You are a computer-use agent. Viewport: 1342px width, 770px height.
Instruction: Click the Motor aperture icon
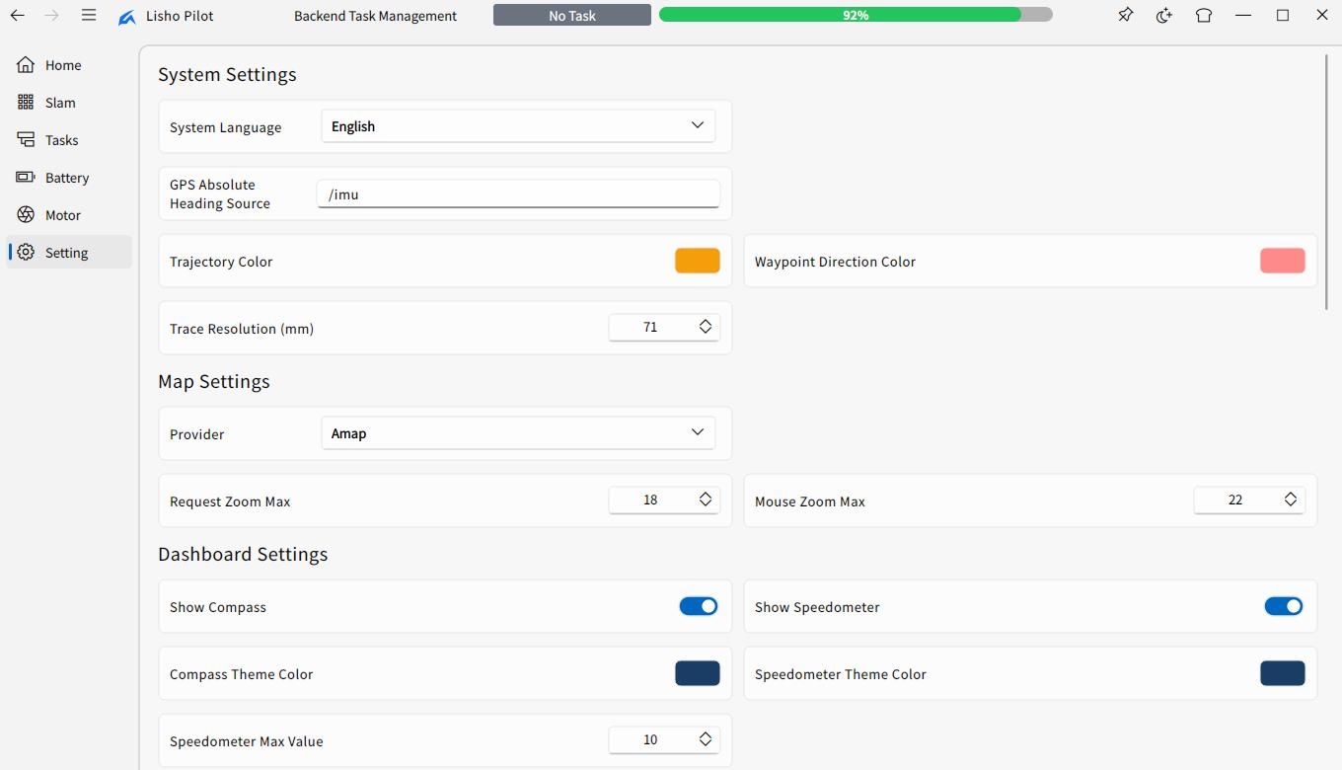point(26,215)
